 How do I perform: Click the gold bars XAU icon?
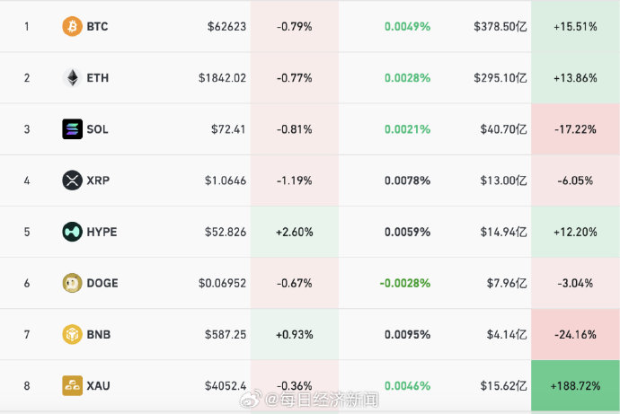73,385
